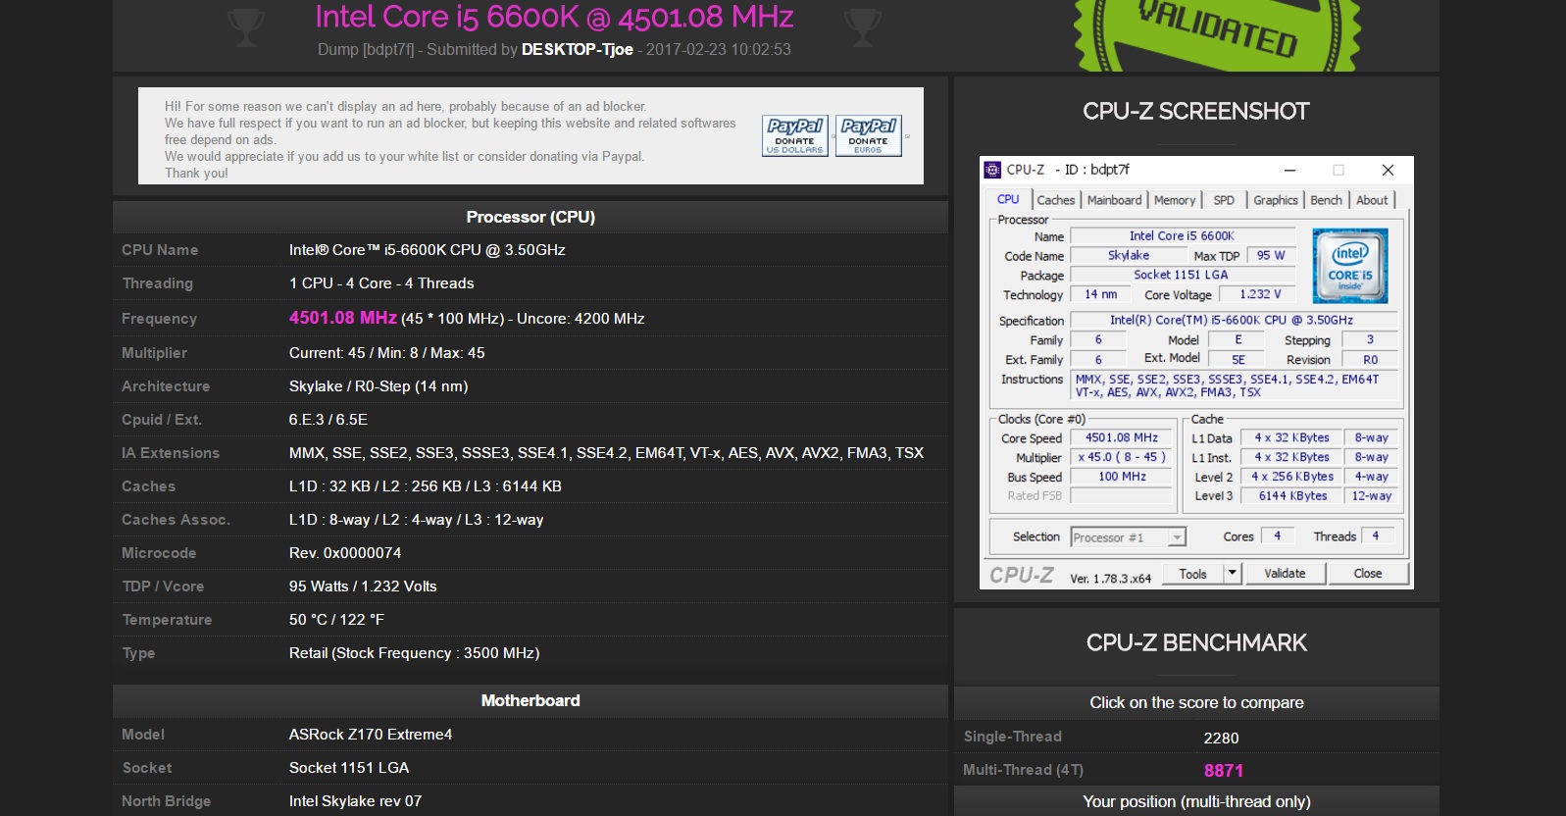Click the Motherboard section header
1566x816 pixels.
click(530, 700)
